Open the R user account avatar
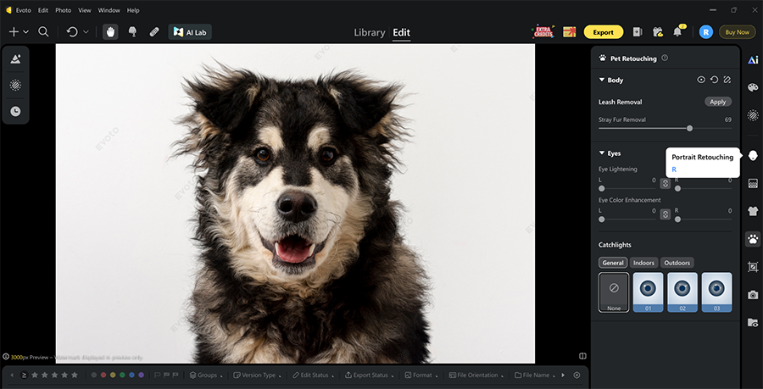Image resolution: width=763 pixels, height=389 pixels. tap(706, 32)
